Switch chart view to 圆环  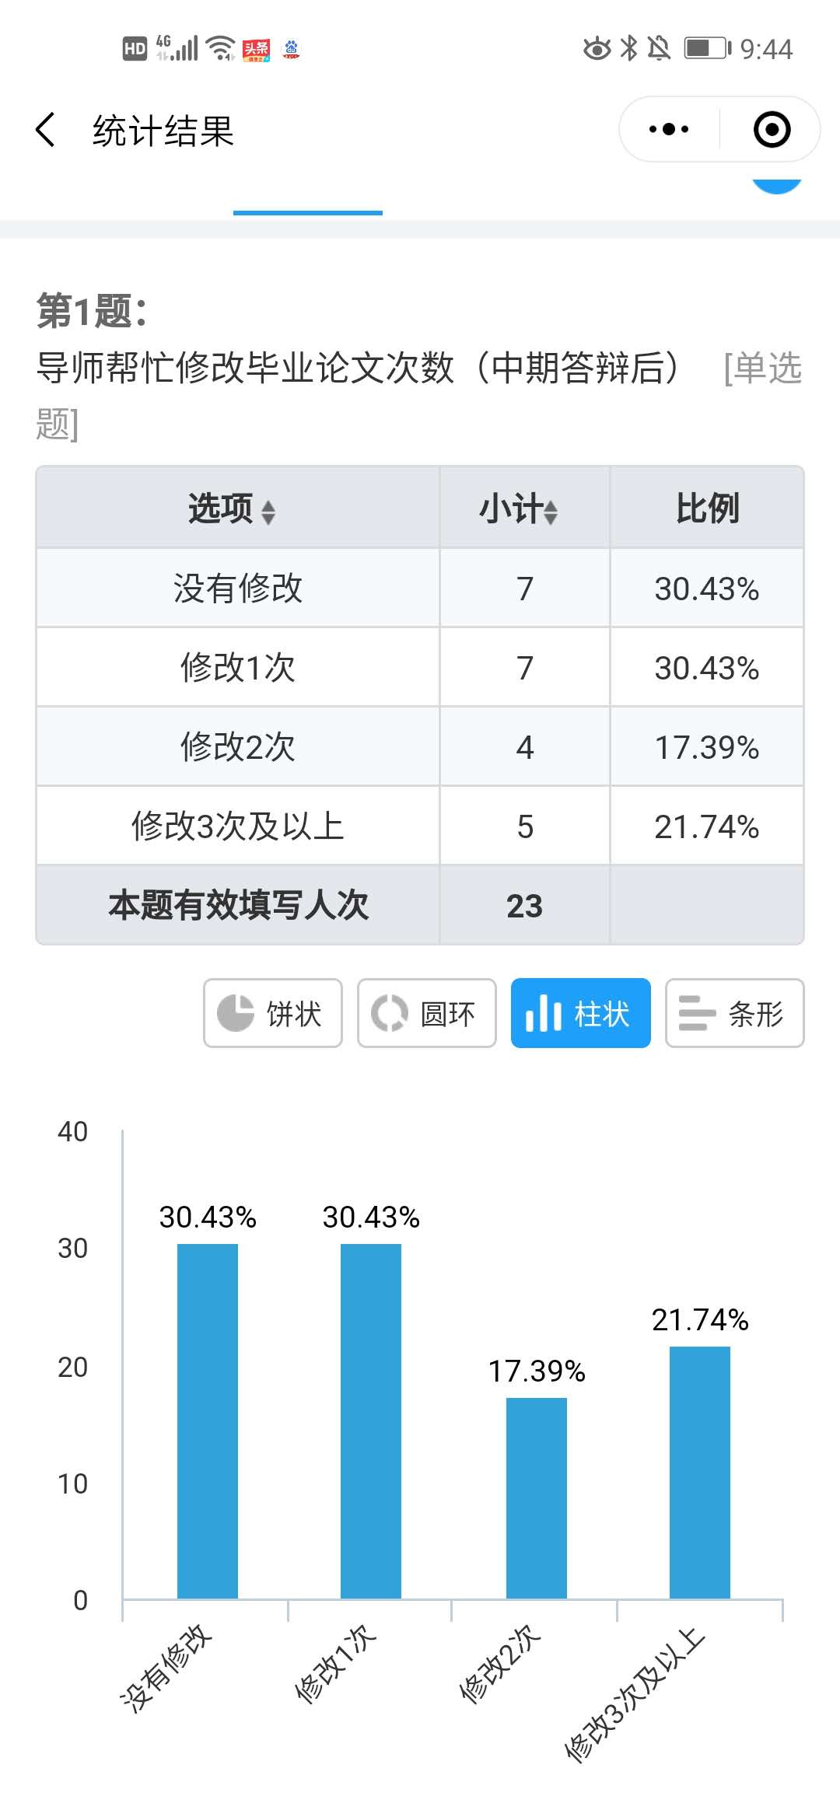click(x=427, y=1013)
